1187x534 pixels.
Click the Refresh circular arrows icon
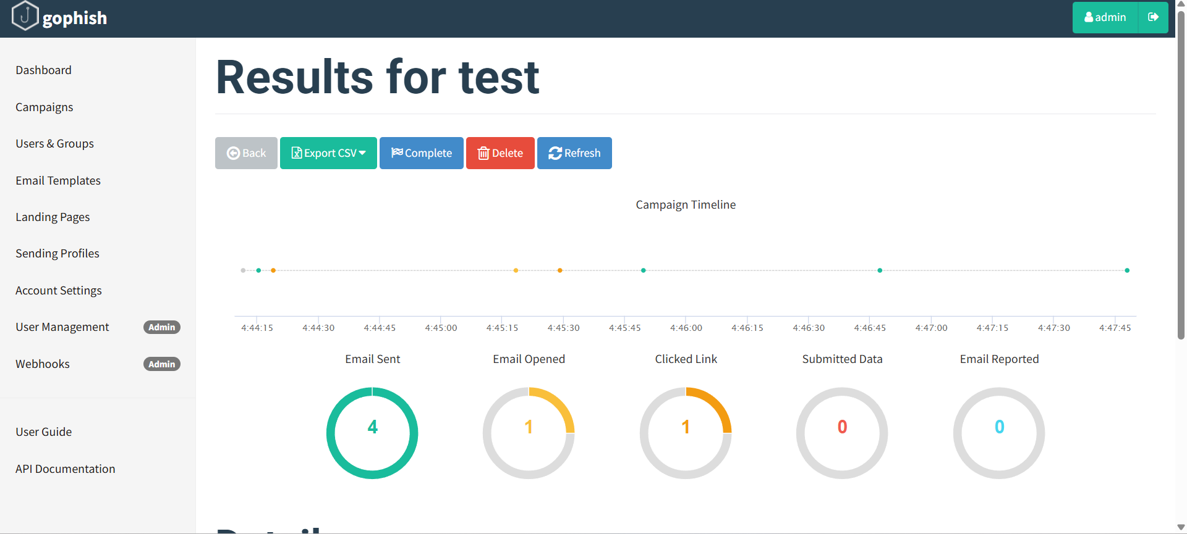pos(555,153)
